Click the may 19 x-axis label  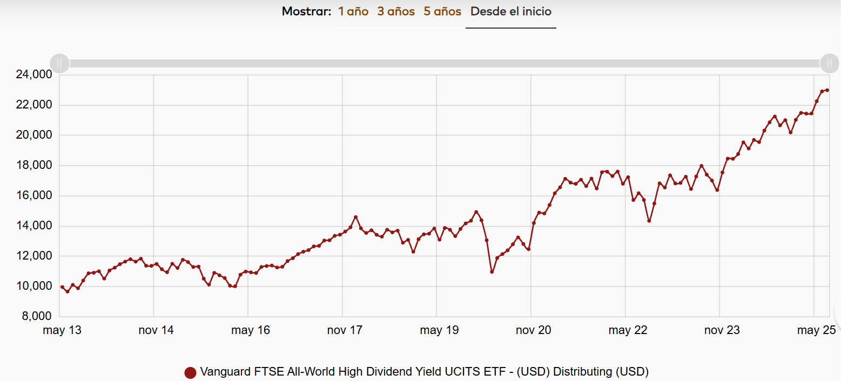[x=439, y=330]
